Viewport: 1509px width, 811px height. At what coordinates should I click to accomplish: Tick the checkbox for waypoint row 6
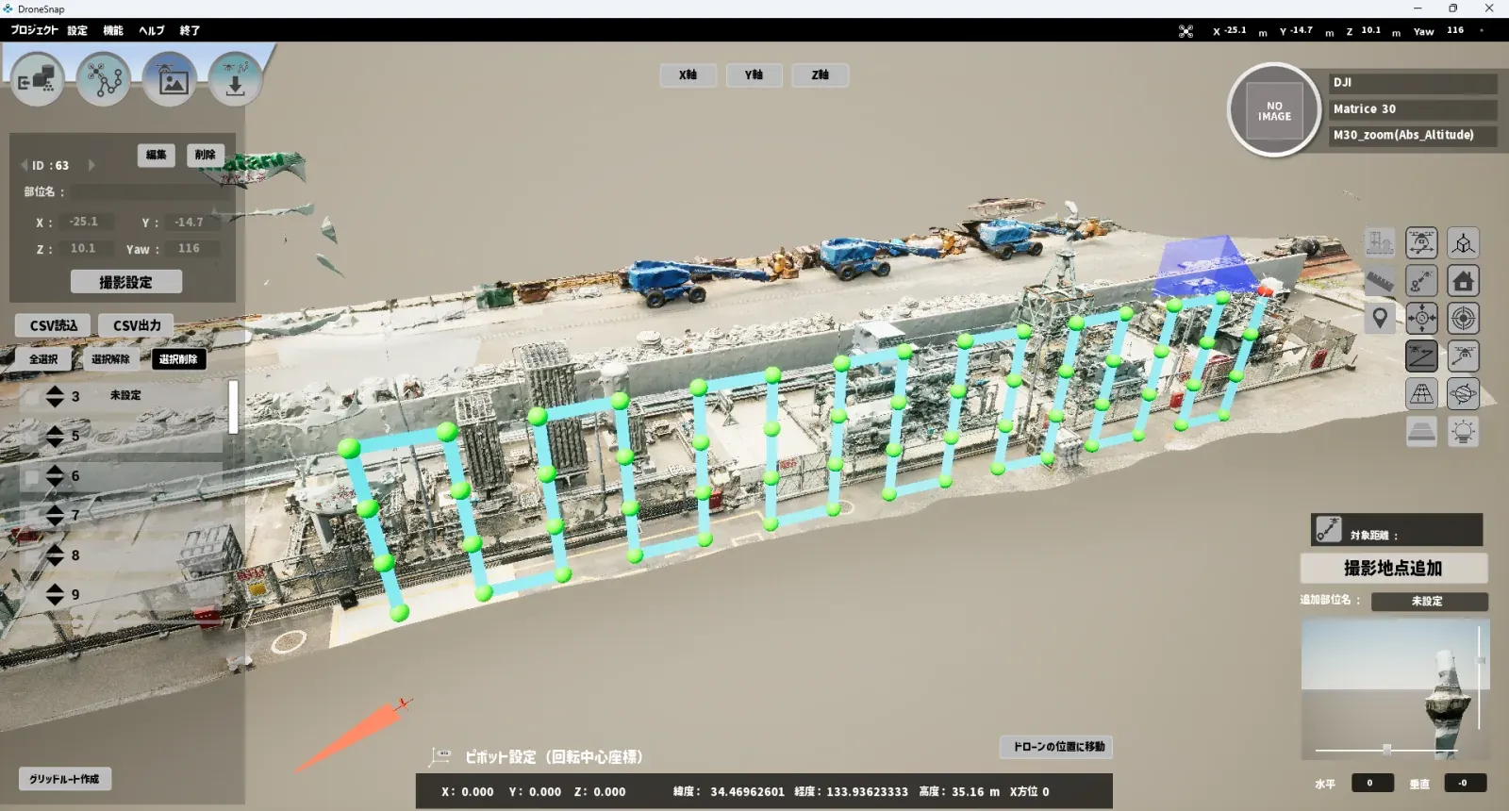coord(32,477)
